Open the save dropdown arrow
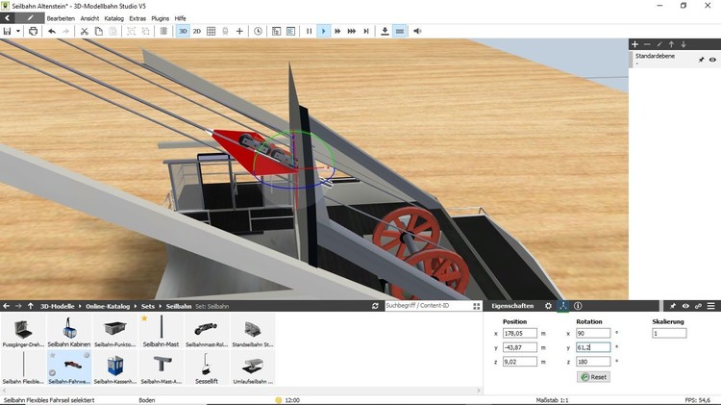Image resolution: width=721 pixels, height=405 pixels. (18, 31)
